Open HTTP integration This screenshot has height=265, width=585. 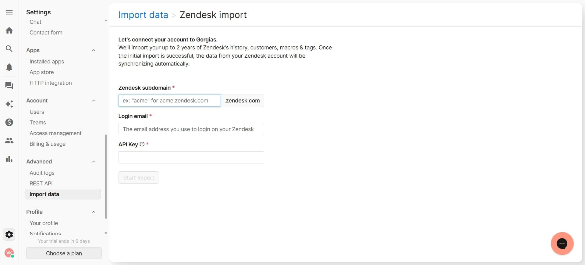[x=51, y=83]
